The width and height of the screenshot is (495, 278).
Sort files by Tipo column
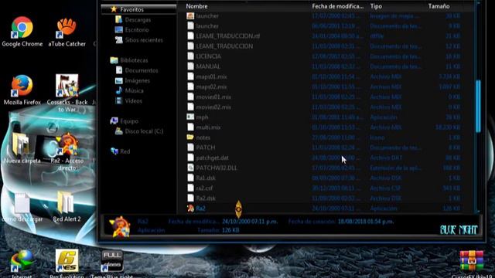click(376, 6)
